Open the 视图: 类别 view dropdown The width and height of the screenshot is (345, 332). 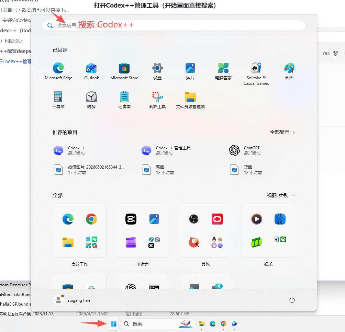coord(281,195)
